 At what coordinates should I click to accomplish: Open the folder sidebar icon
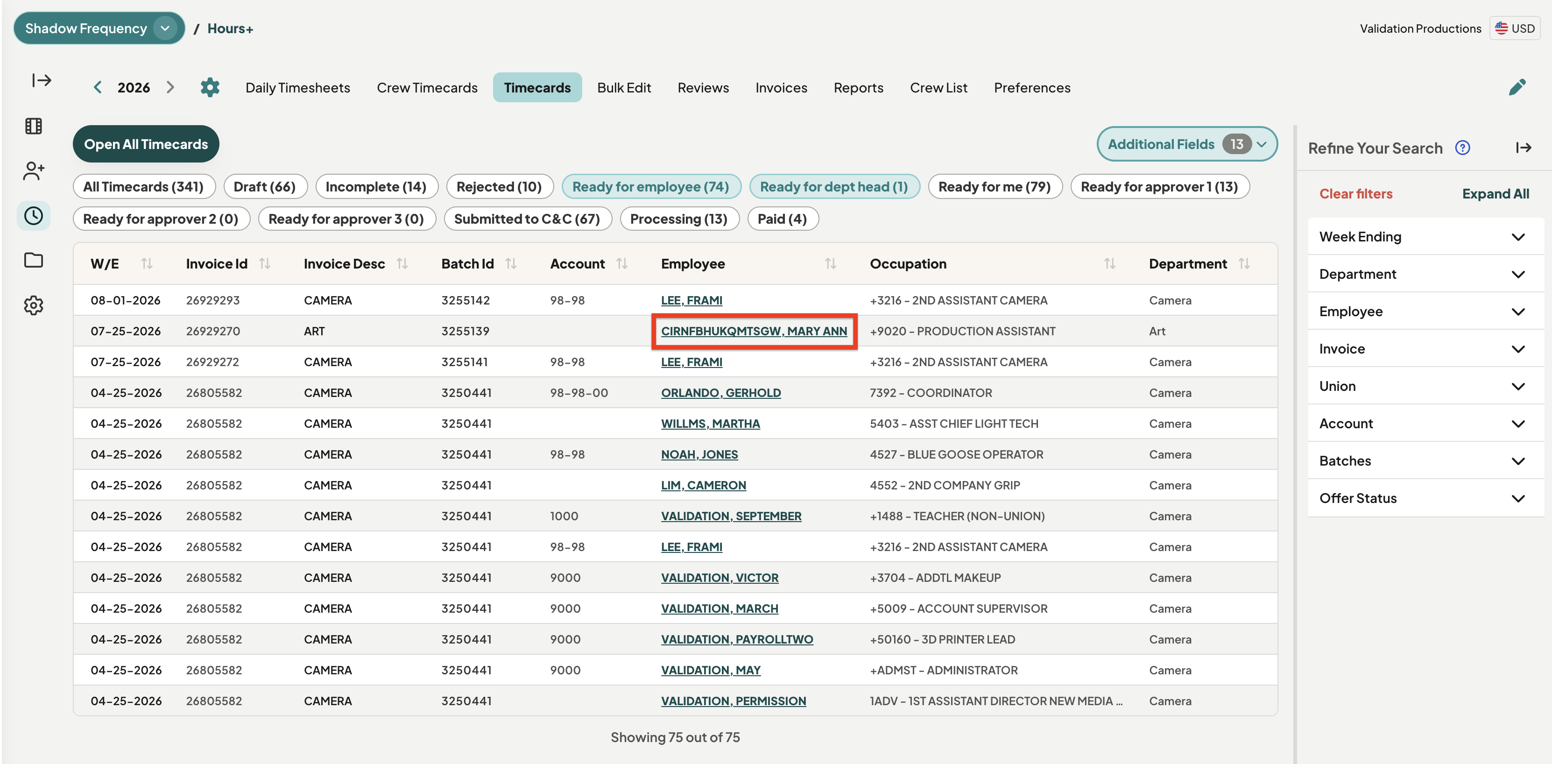tap(34, 260)
